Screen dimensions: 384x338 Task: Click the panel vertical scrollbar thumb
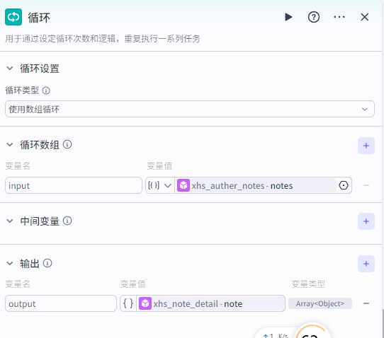[x=383, y=323]
